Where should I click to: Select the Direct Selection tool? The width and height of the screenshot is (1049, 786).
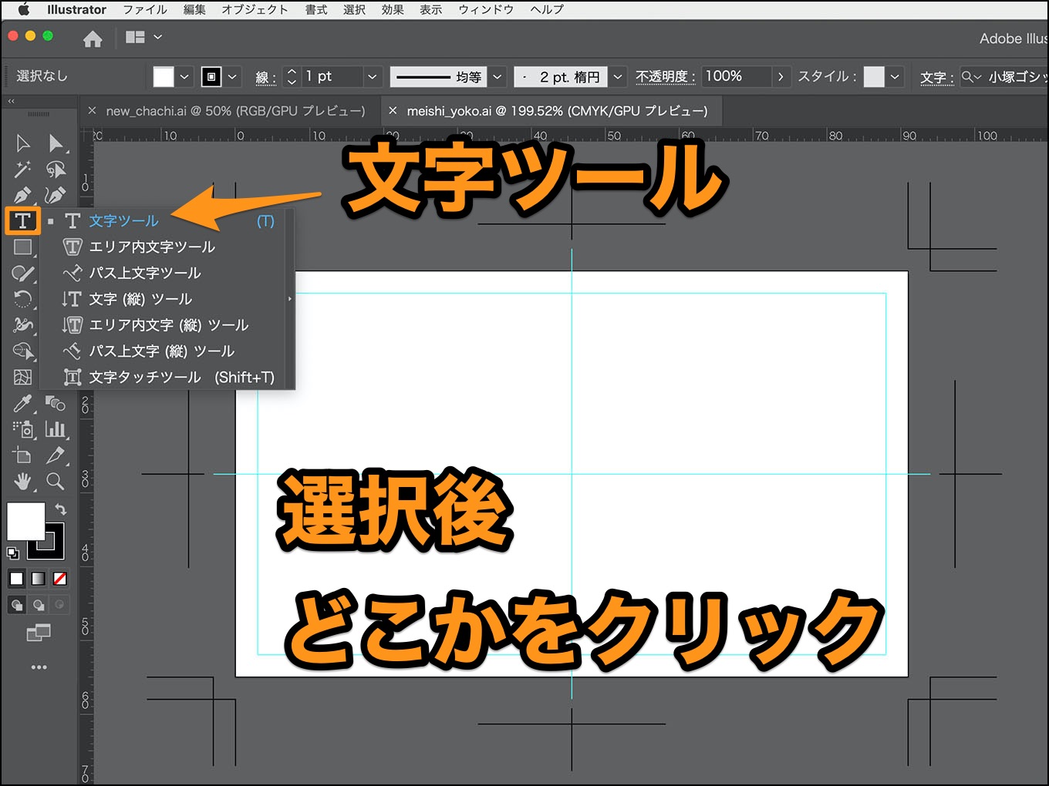(x=56, y=143)
